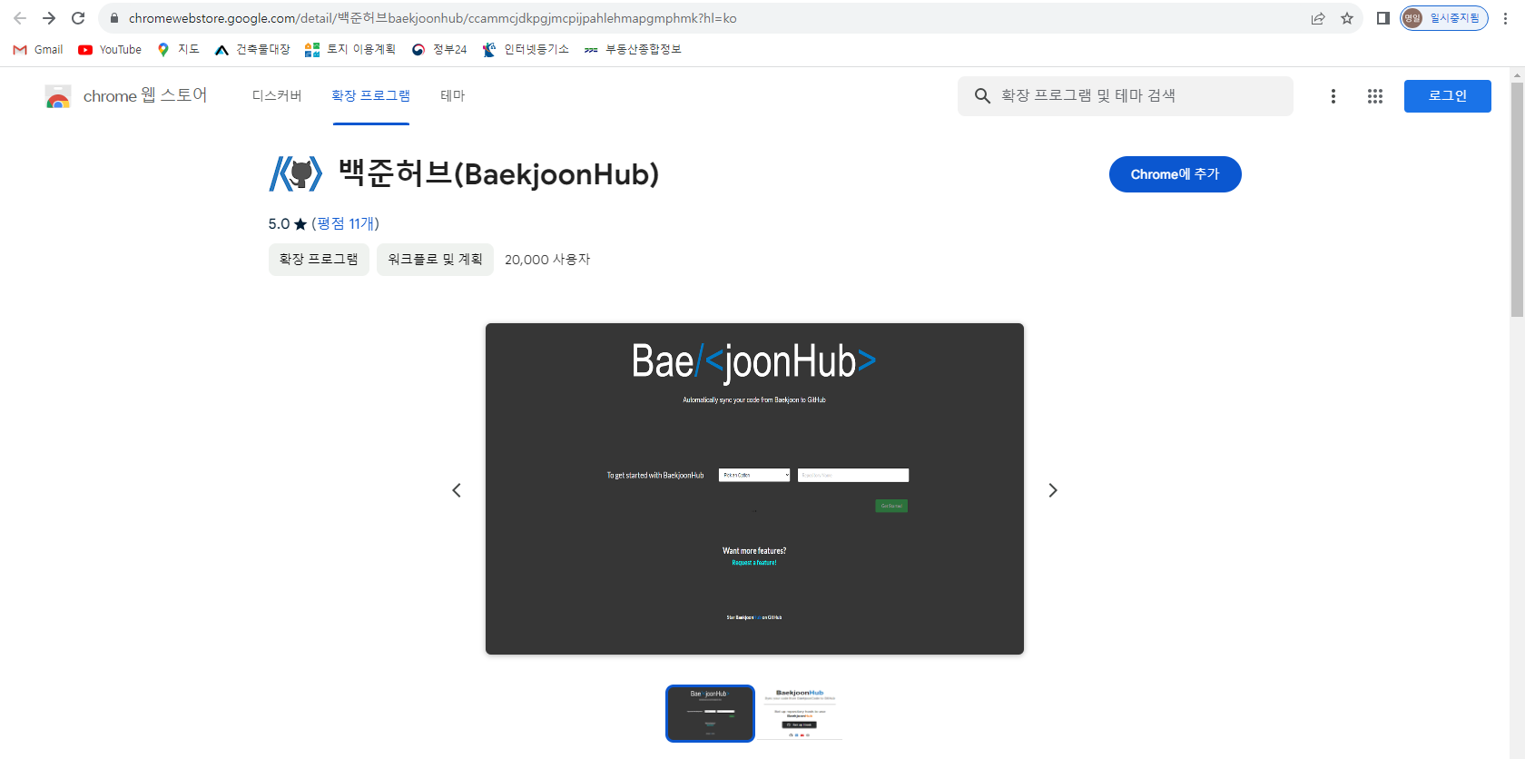
Task: Open the Google apps grid
Action: pyautogui.click(x=1375, y=96)
